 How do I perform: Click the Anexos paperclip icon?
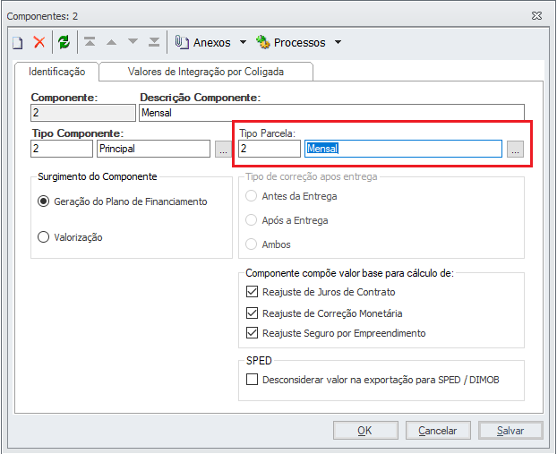[x=182, y=42]
